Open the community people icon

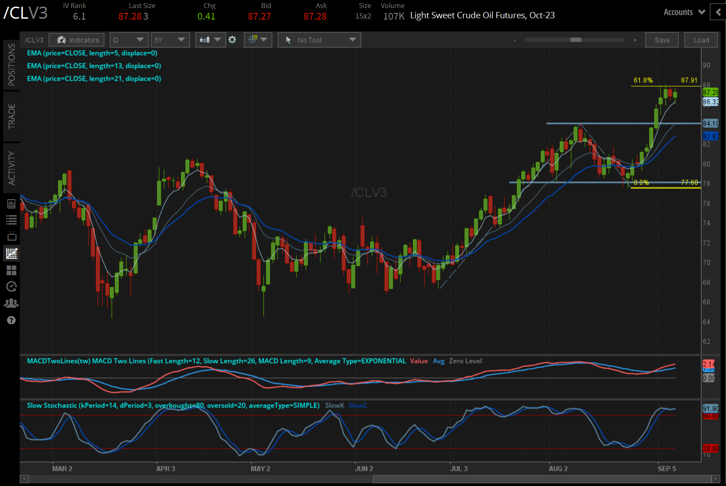click(x=11, y=303)
